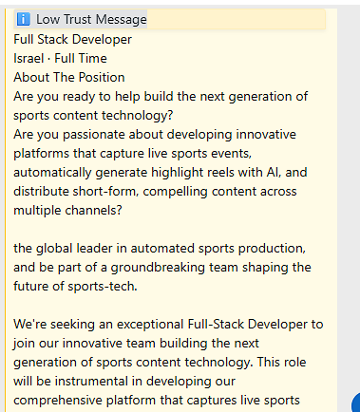Click the text 'future of sports-tech.'
360x412 pixels.
click(75, 286)
